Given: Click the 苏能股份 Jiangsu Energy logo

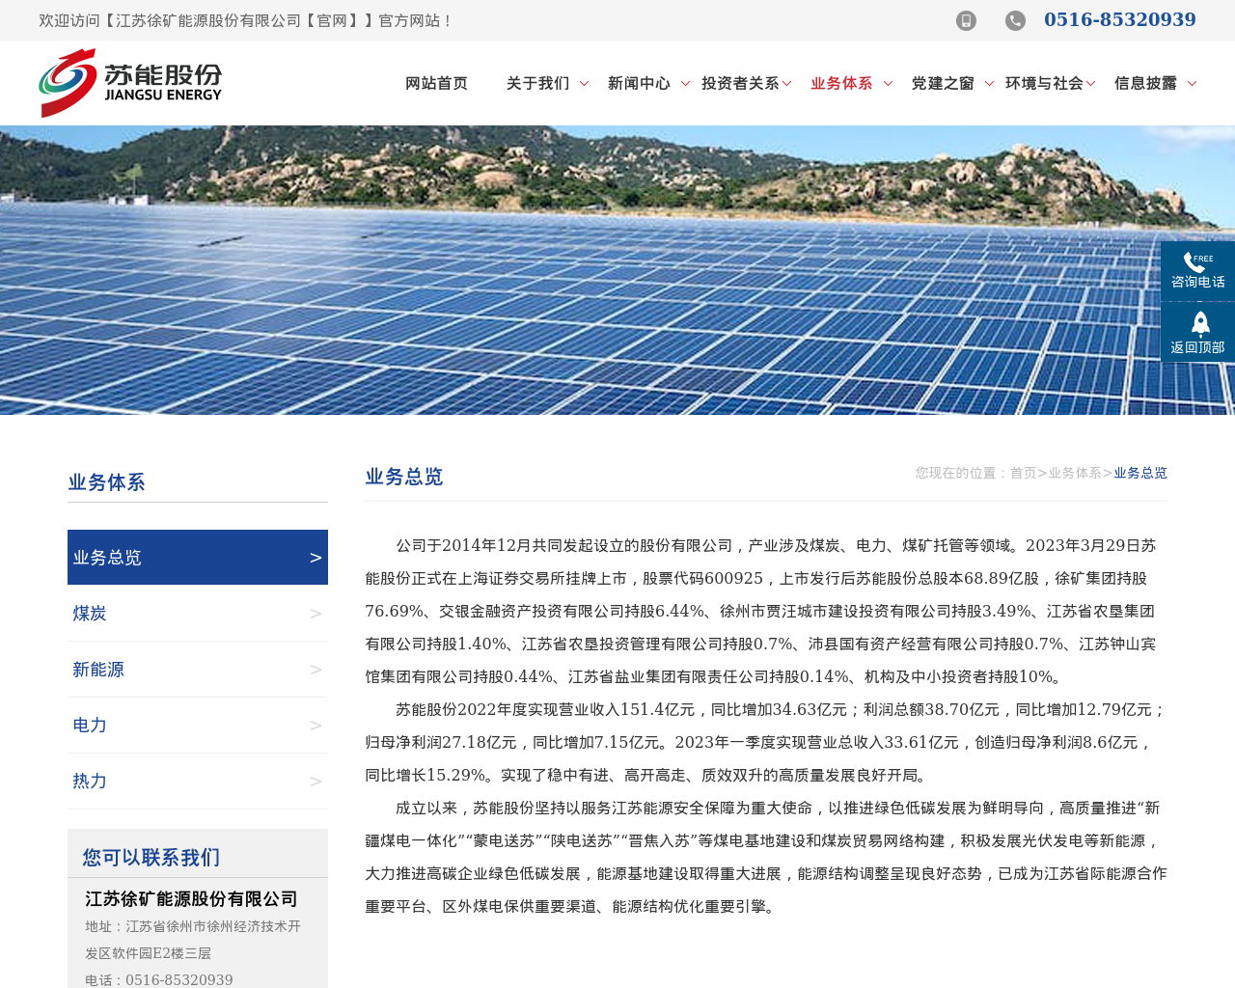Looking at the screenshot, I should 130,83.
